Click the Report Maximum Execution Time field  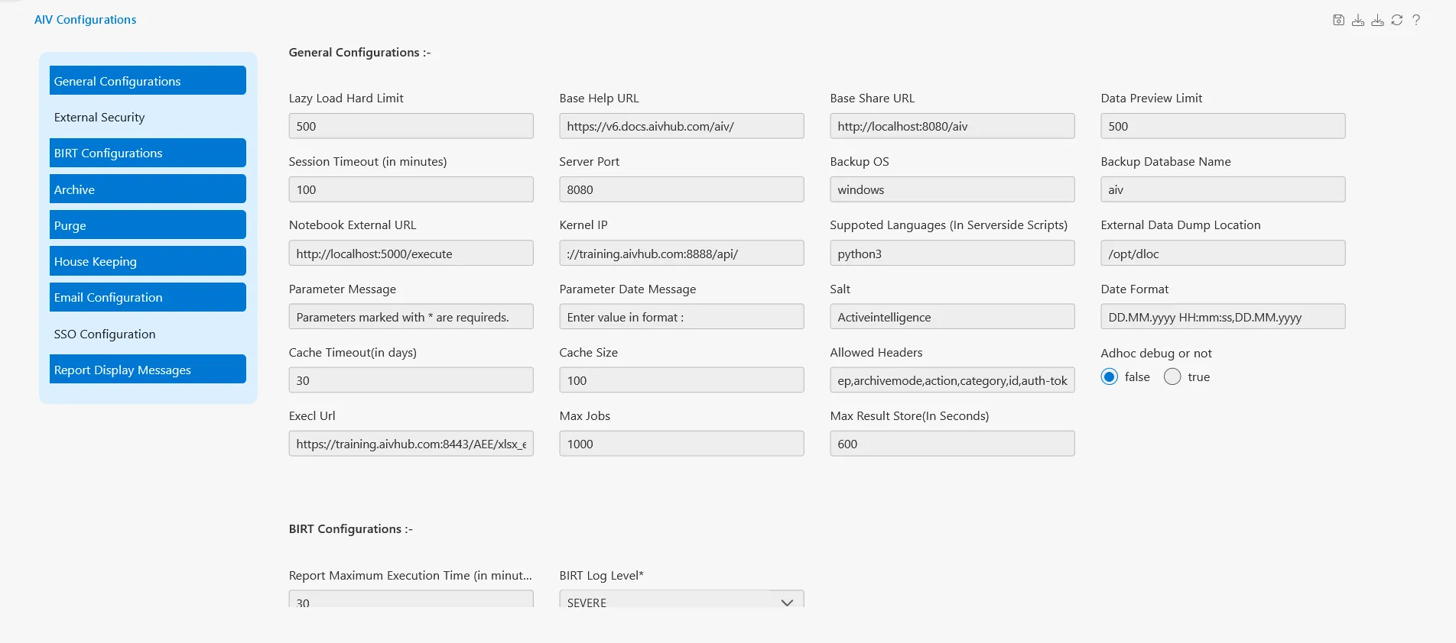click(x=411, y=599)
